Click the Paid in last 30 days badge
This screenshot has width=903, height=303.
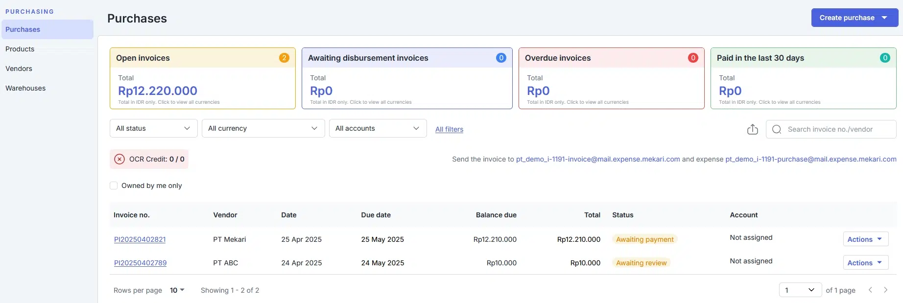[x=885, y=58]
